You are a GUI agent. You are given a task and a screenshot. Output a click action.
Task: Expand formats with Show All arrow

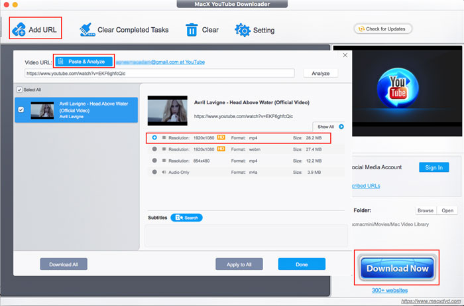click(341, 127)
